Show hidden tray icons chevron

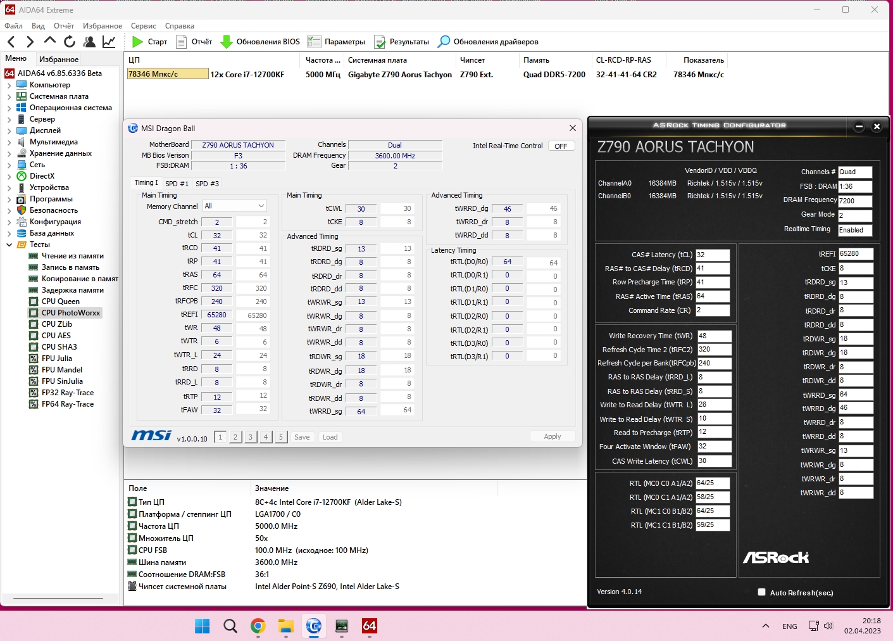point(766,626)
